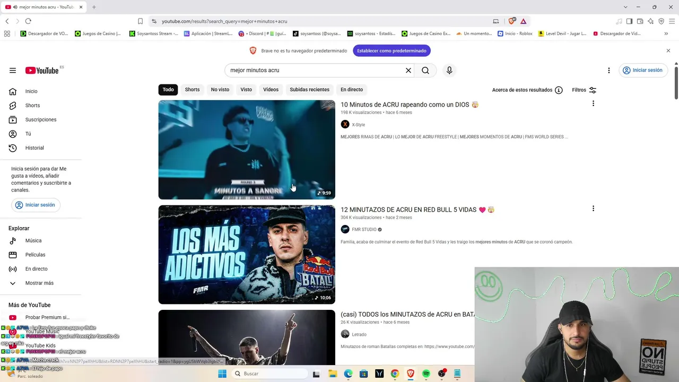Bookmark this page with the bookmark icon
Image resolution: width=679 pixels, height=382 pixels.
coord(140,21)
